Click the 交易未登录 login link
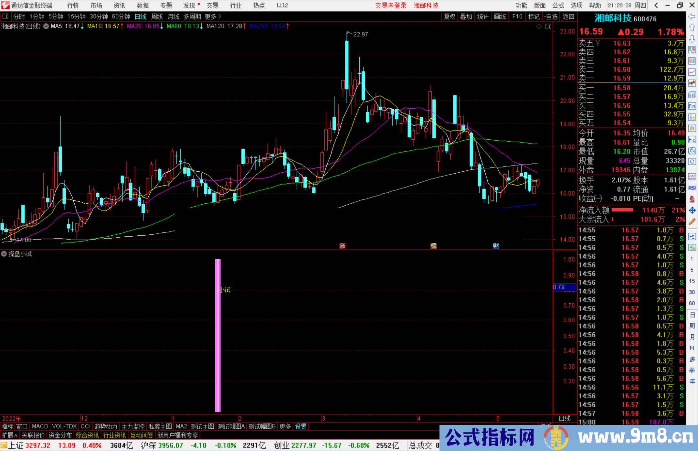This screenshot has height=451, width=698. pos(391,5)
